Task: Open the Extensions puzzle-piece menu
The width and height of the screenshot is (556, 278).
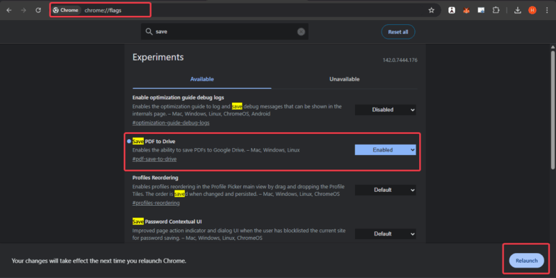Action: click(x=496, y=10)
